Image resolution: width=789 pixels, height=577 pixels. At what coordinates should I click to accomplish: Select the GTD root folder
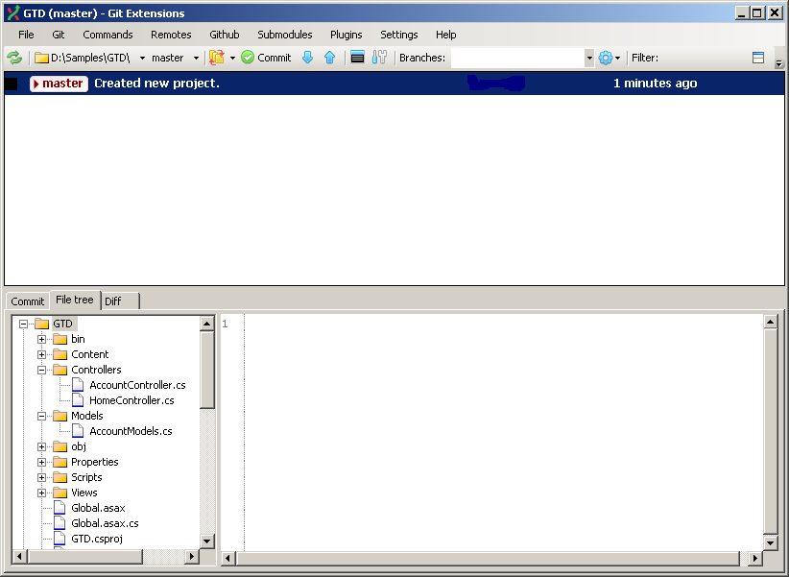pyautogui.click(x=63, y=324)
